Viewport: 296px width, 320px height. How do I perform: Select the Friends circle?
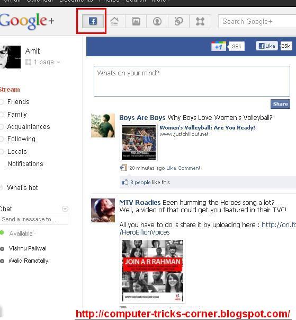point(19,102)
